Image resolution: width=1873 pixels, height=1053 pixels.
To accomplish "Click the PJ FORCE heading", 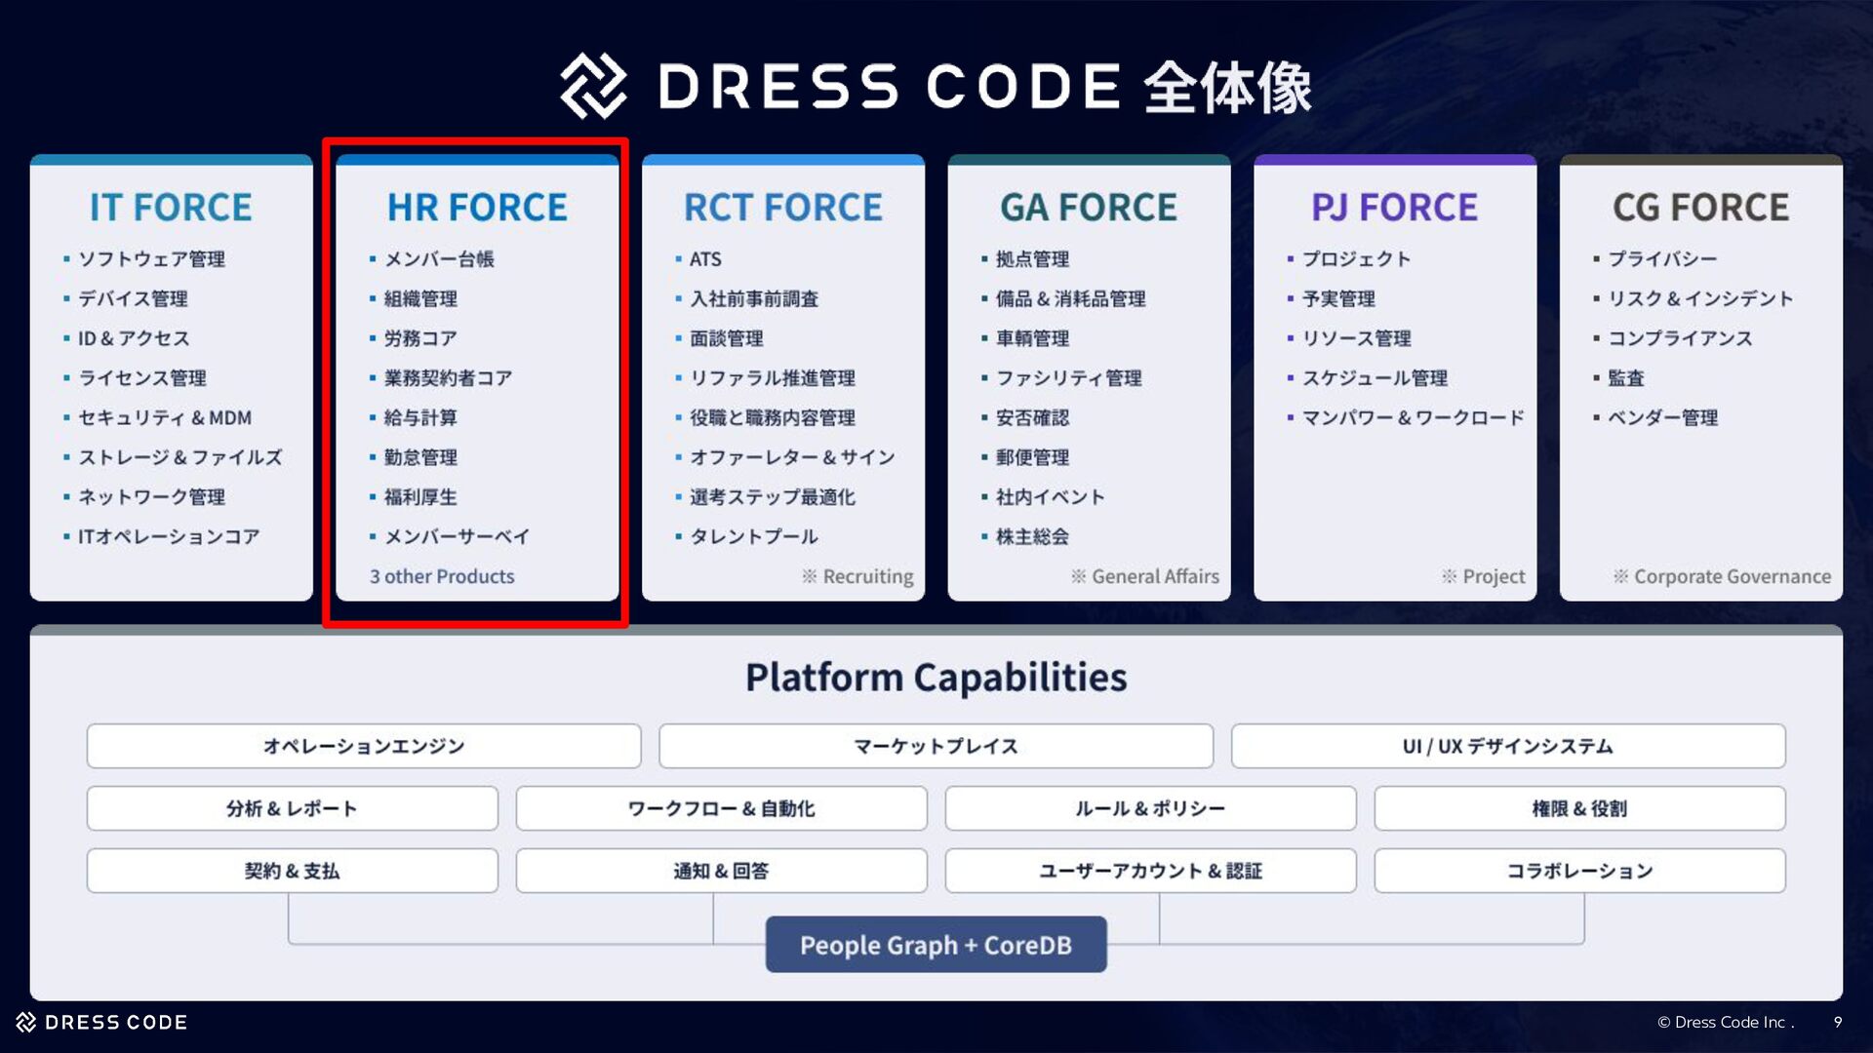I will 1394,208.
